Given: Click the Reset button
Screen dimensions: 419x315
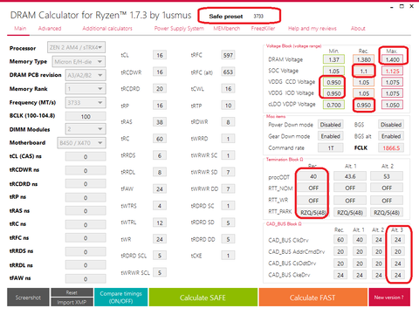Looking at the screenshot, I should [72, 292].
